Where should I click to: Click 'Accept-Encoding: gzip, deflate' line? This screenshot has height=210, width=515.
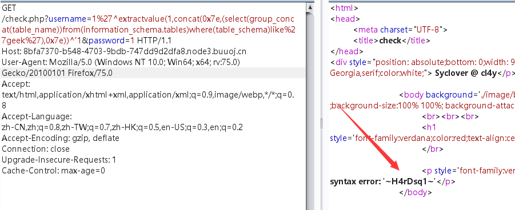tap(61, 138)
